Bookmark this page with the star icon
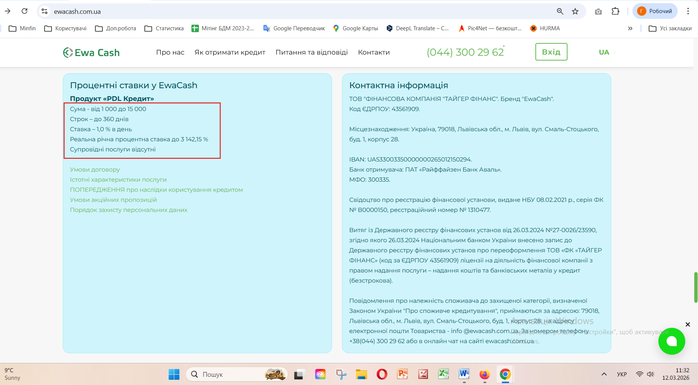 (575, 12)
